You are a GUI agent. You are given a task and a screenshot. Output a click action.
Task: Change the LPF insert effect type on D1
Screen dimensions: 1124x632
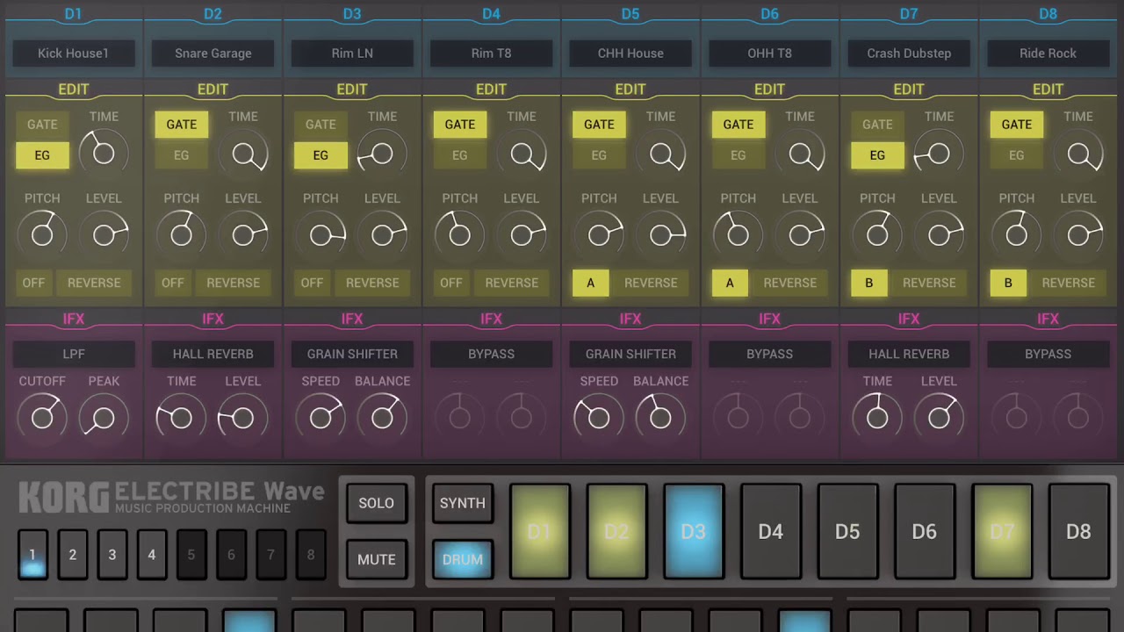tap(74, 354)
